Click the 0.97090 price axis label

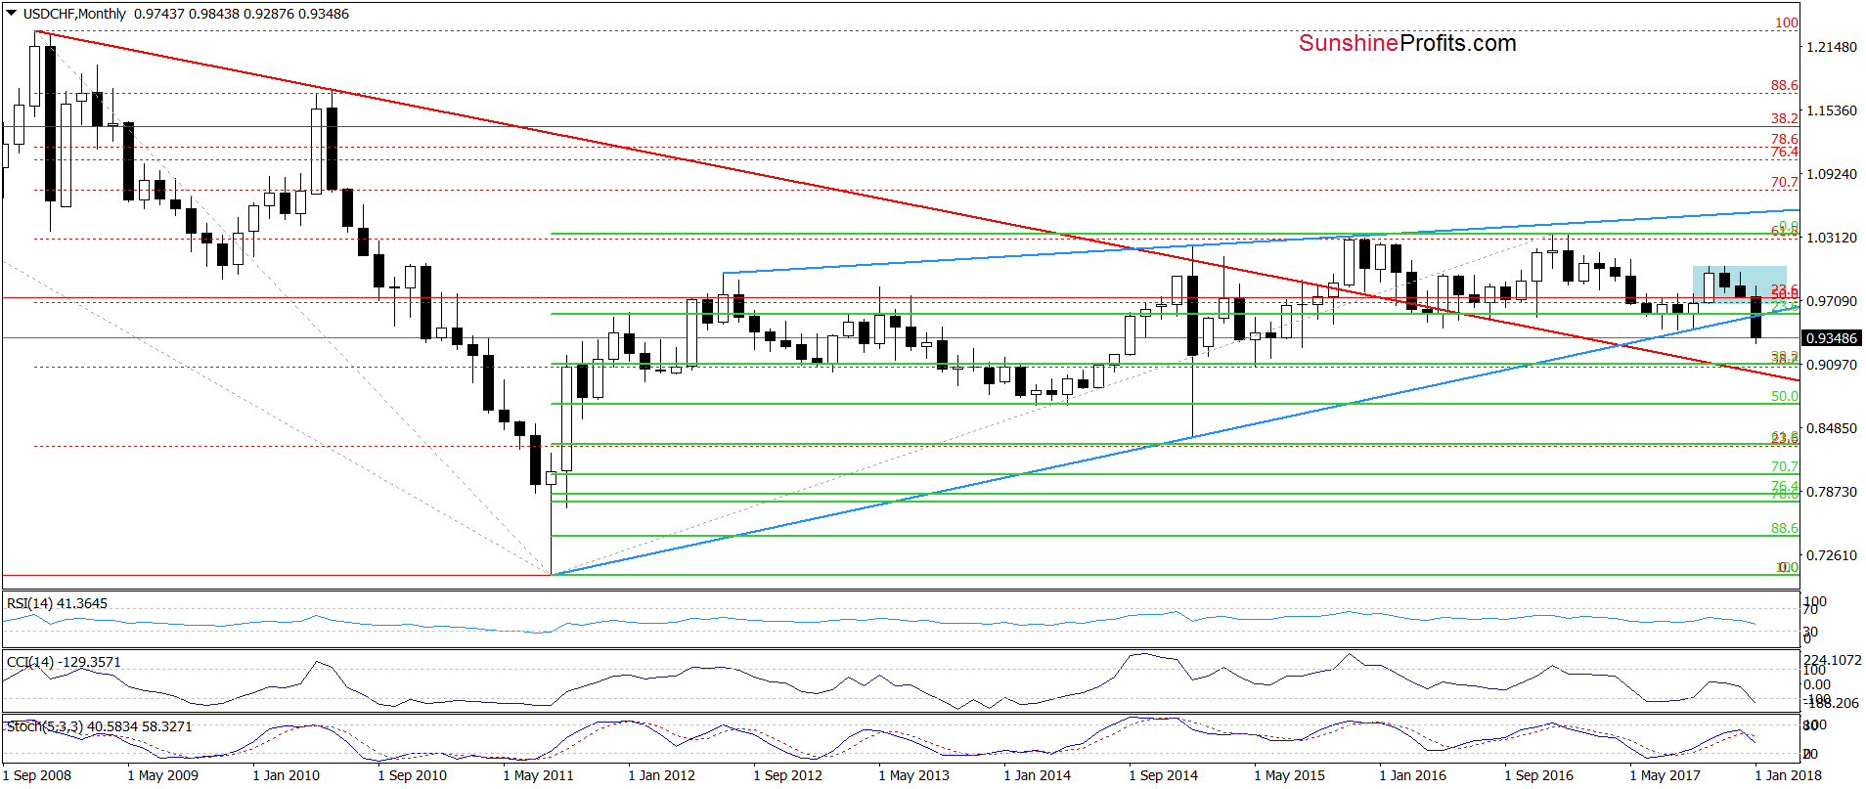[x=1832, y=301]
